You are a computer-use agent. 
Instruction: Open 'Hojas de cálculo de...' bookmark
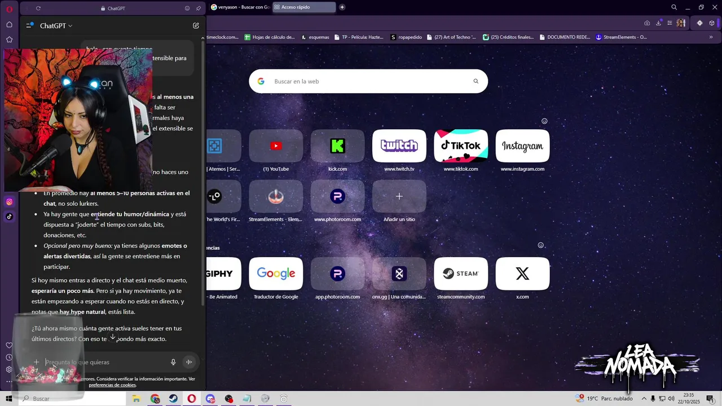coord(270,37)
